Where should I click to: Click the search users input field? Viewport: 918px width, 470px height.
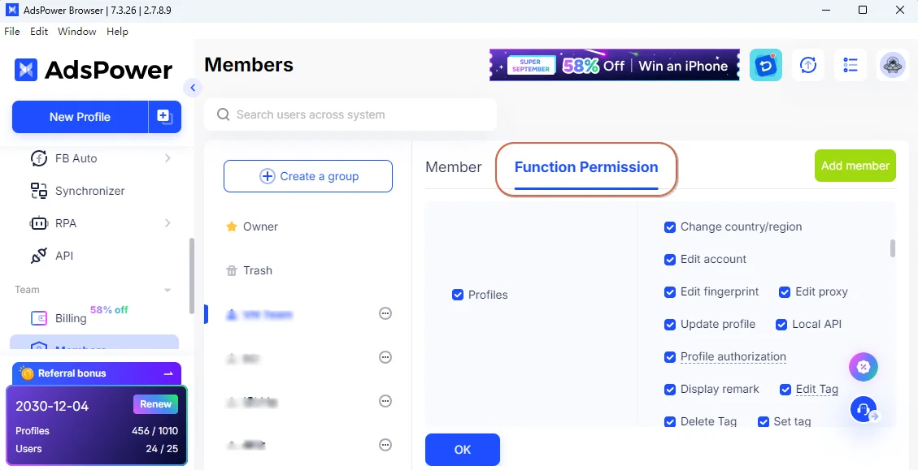(x=350, y=114)
